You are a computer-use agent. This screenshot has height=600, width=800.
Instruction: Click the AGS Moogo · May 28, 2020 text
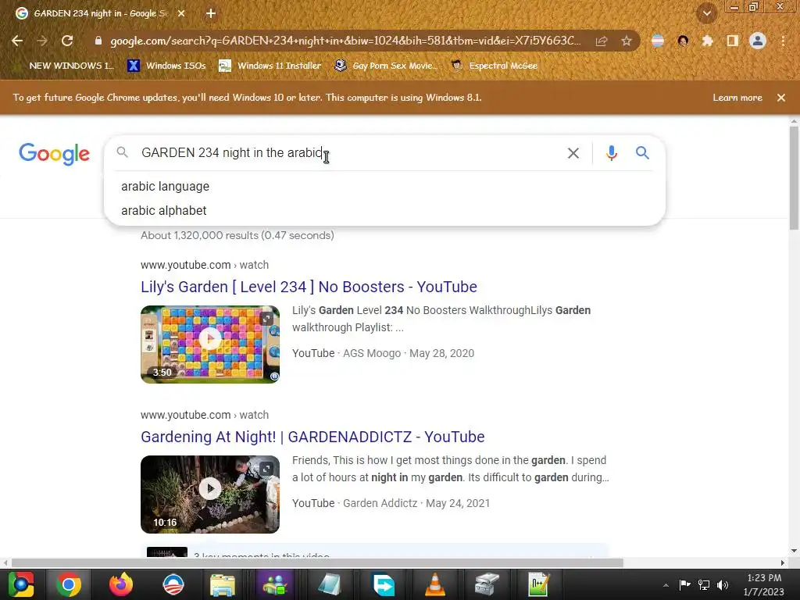coord(408,353)
